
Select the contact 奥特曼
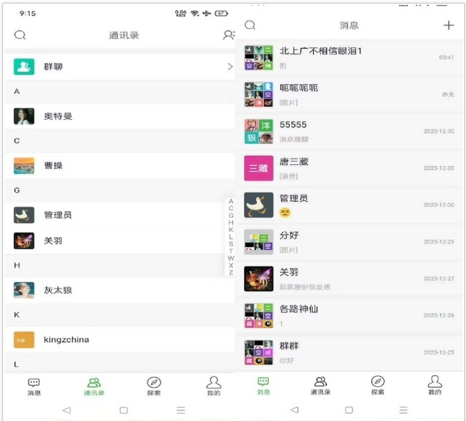[x=119, y=116]
